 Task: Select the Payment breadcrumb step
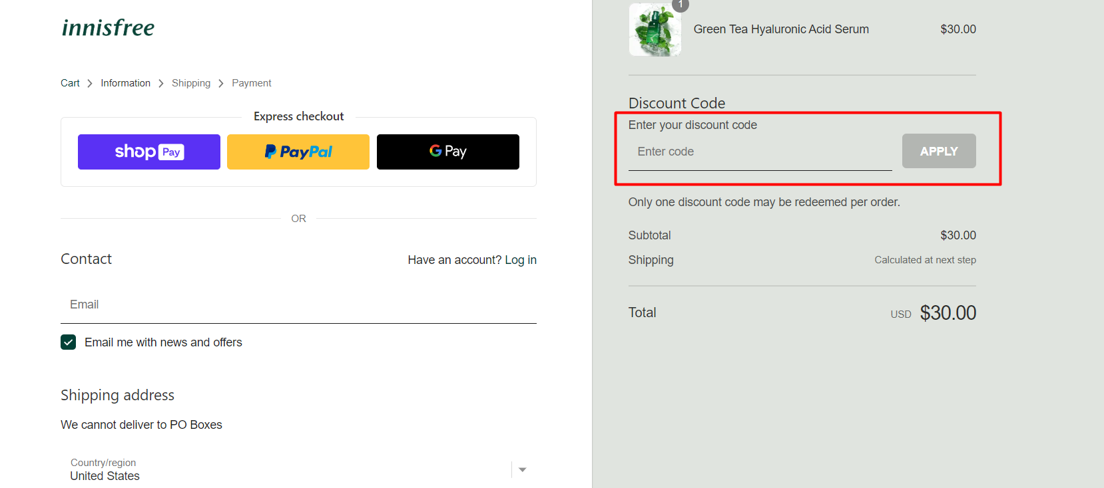click(252, 83)
